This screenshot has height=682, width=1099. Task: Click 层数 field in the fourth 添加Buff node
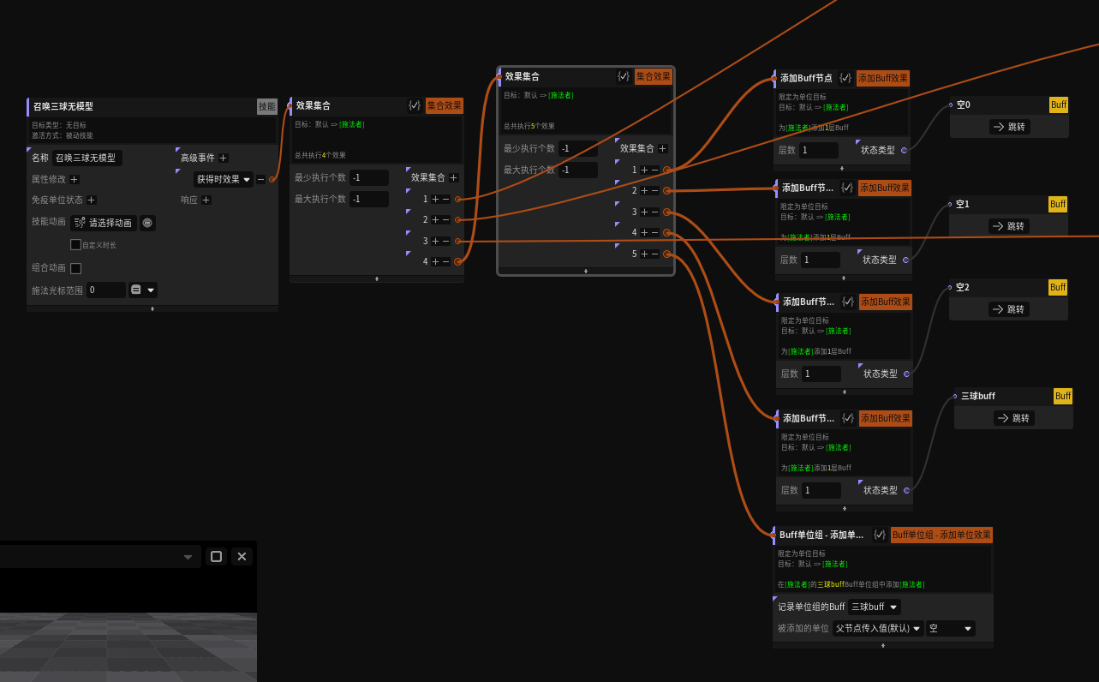821,490
